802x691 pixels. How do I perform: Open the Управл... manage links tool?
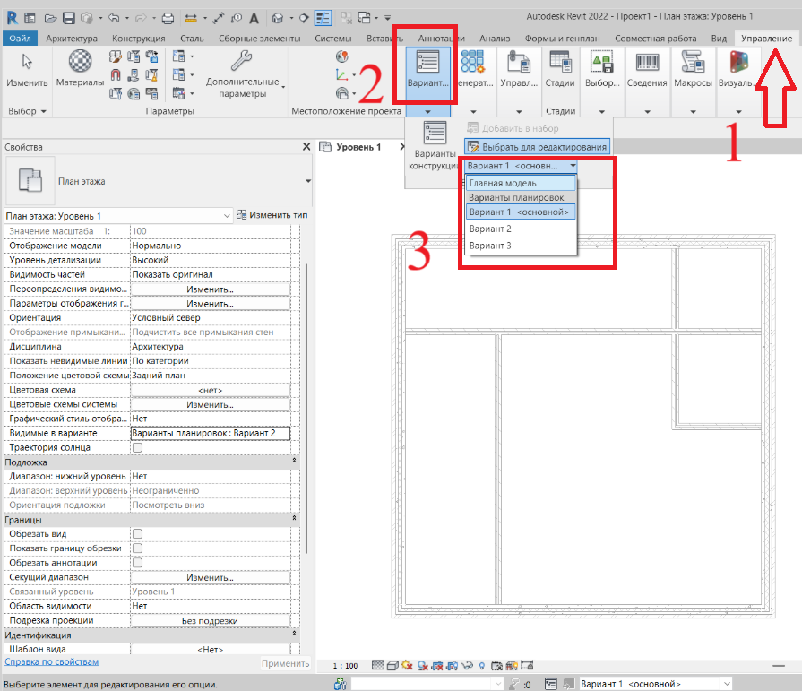pos(519,62)
